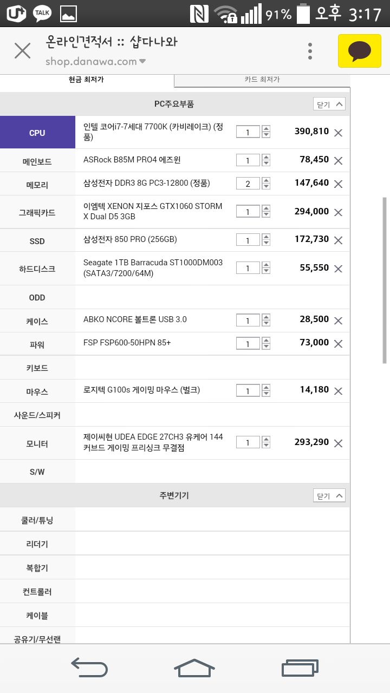Collapse the PC주요부품 section with 닫기

coord(329,104)
